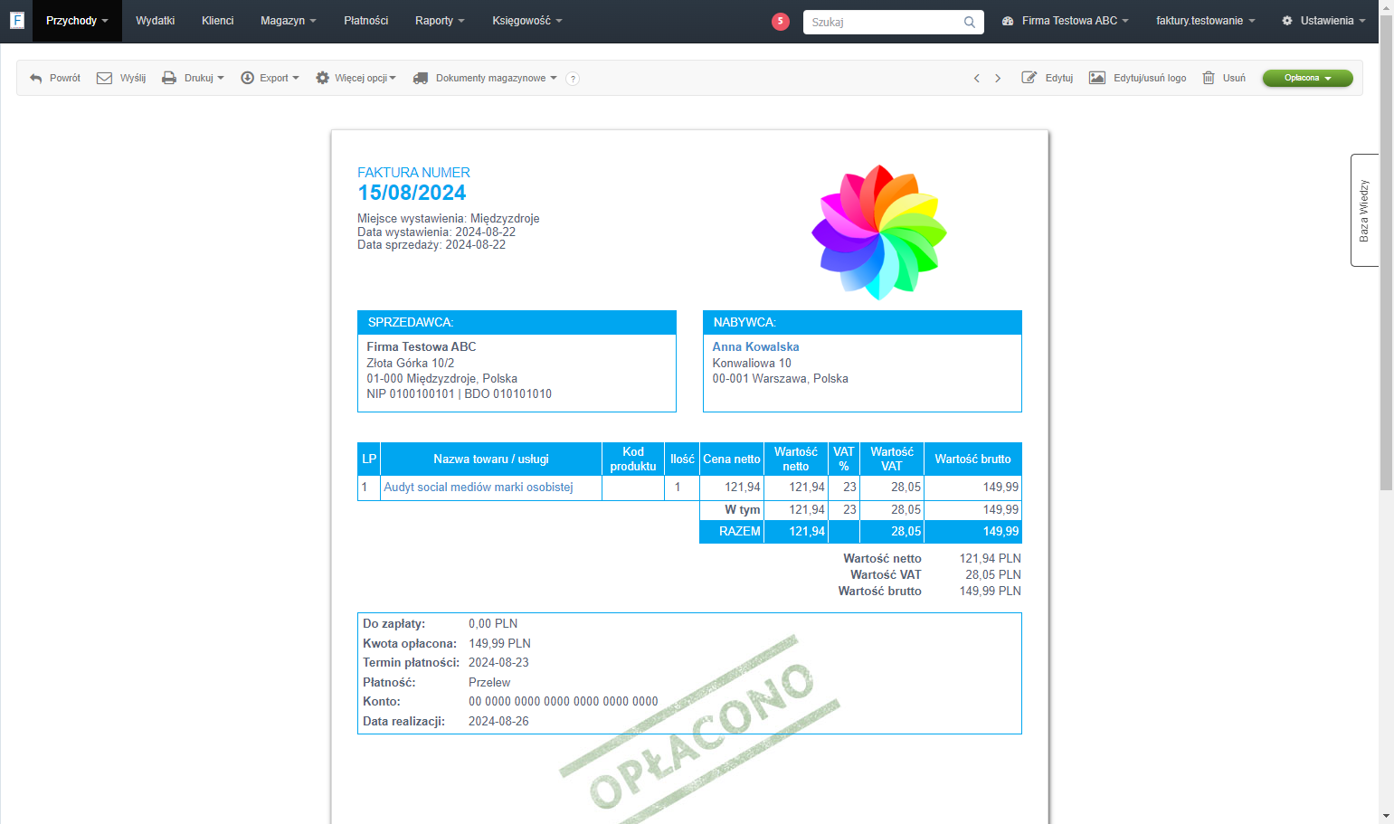Expand Więcej opcji dropdown label
The image size is (1394, 824).
[x=365, y=79]
